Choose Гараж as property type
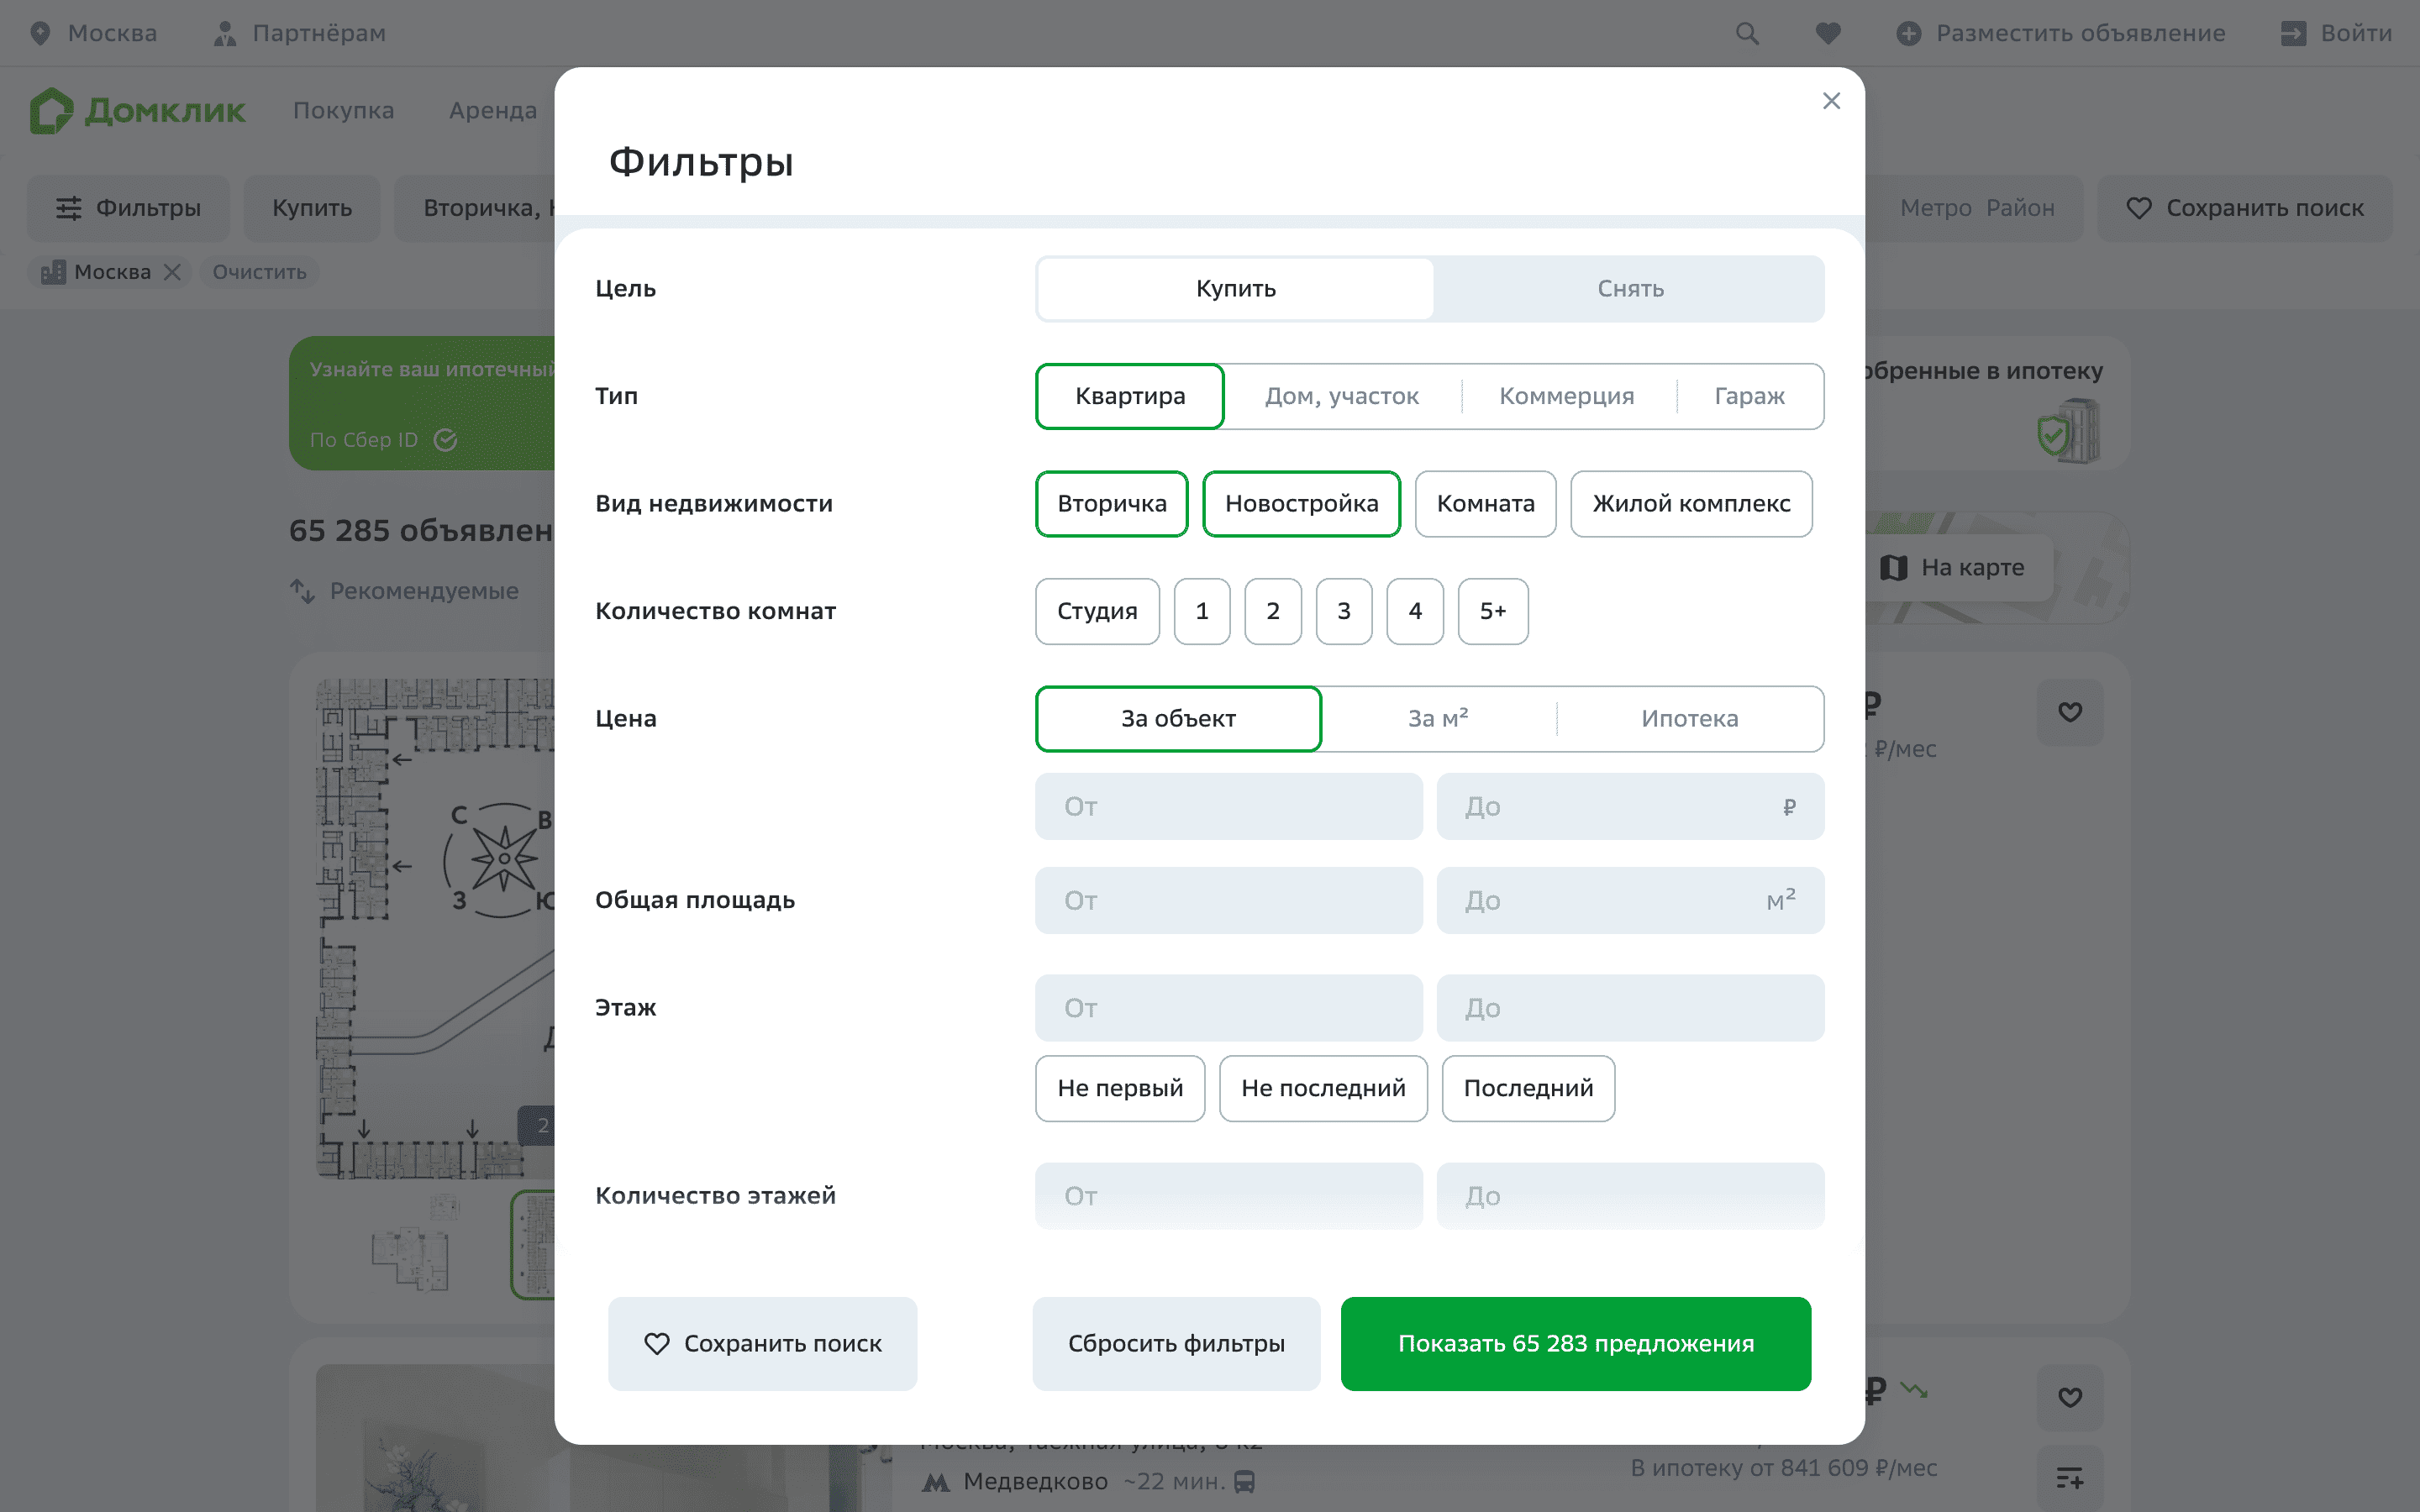The image size is (2420, 1512). click(1749, 396)
